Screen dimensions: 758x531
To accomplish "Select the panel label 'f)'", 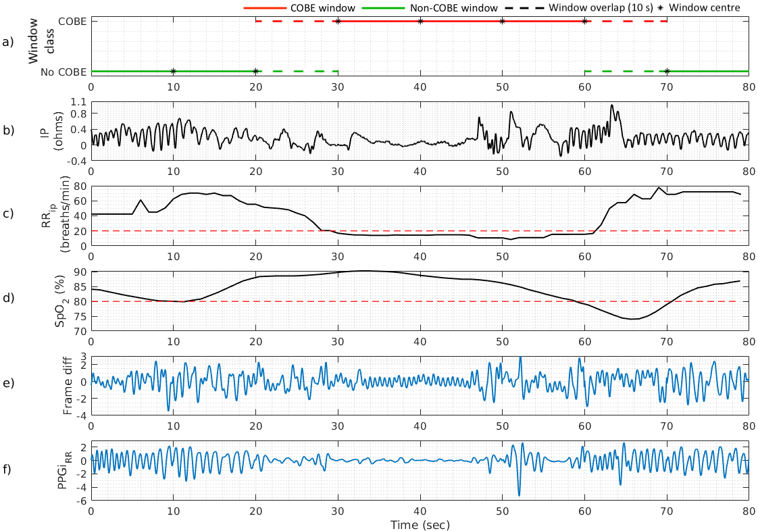I will [7, 469].
